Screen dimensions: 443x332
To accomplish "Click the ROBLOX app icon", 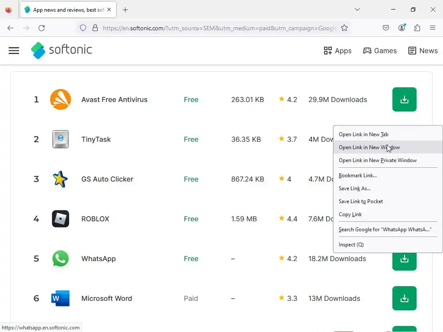I will 61,219.
